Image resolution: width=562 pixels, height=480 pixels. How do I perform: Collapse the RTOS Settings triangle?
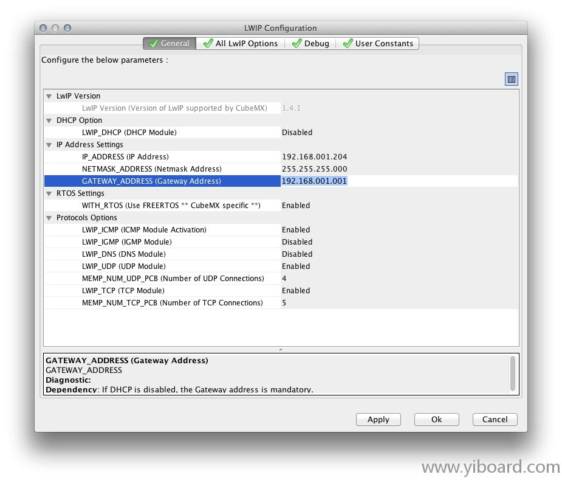pyautogui.click(x=49, y=193)
